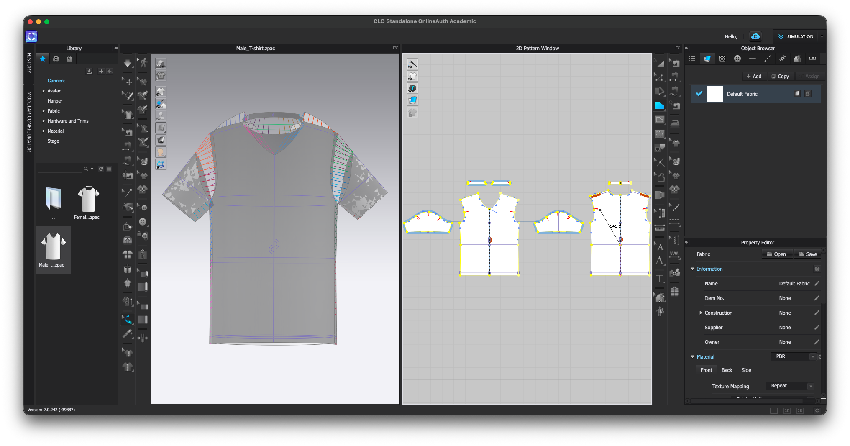The image size is (850, 446).
Task: Open the Texture Mapping Repeat dropdown
Action: point(790,386)
